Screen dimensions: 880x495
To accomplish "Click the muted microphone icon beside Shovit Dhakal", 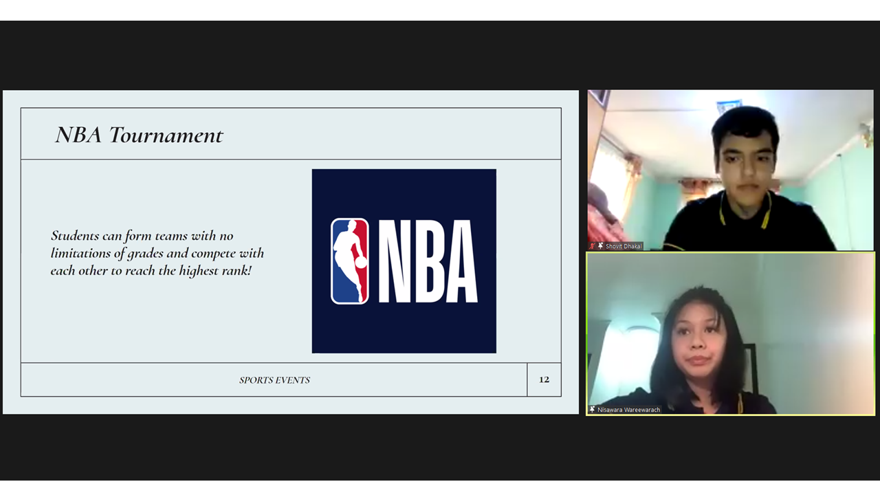I will (592, 246).
